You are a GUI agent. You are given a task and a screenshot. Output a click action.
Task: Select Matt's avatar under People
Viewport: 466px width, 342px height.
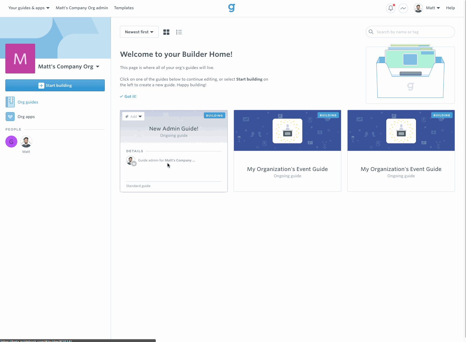26,142
